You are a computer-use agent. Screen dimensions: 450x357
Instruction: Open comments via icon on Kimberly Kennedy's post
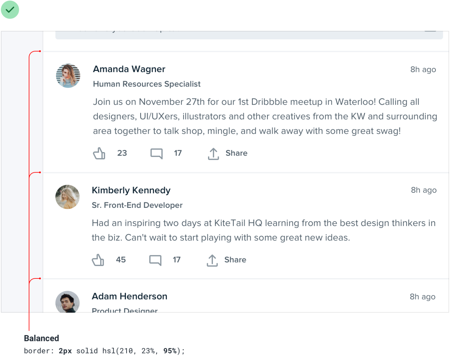coord(155,260)
